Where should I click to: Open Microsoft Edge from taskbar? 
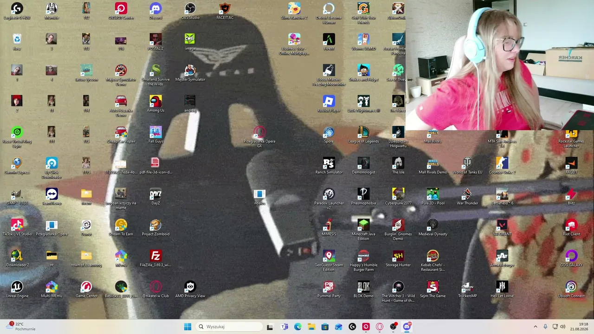pos(298,327)
